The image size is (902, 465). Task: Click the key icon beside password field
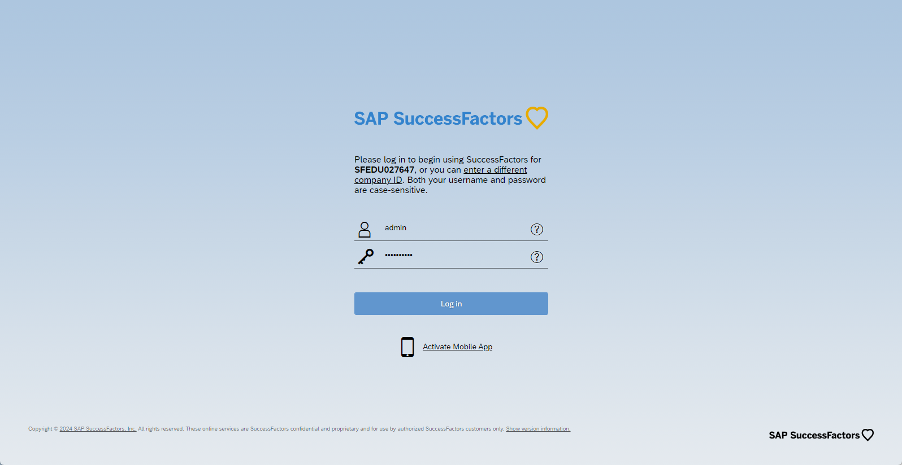click(366, 257)
